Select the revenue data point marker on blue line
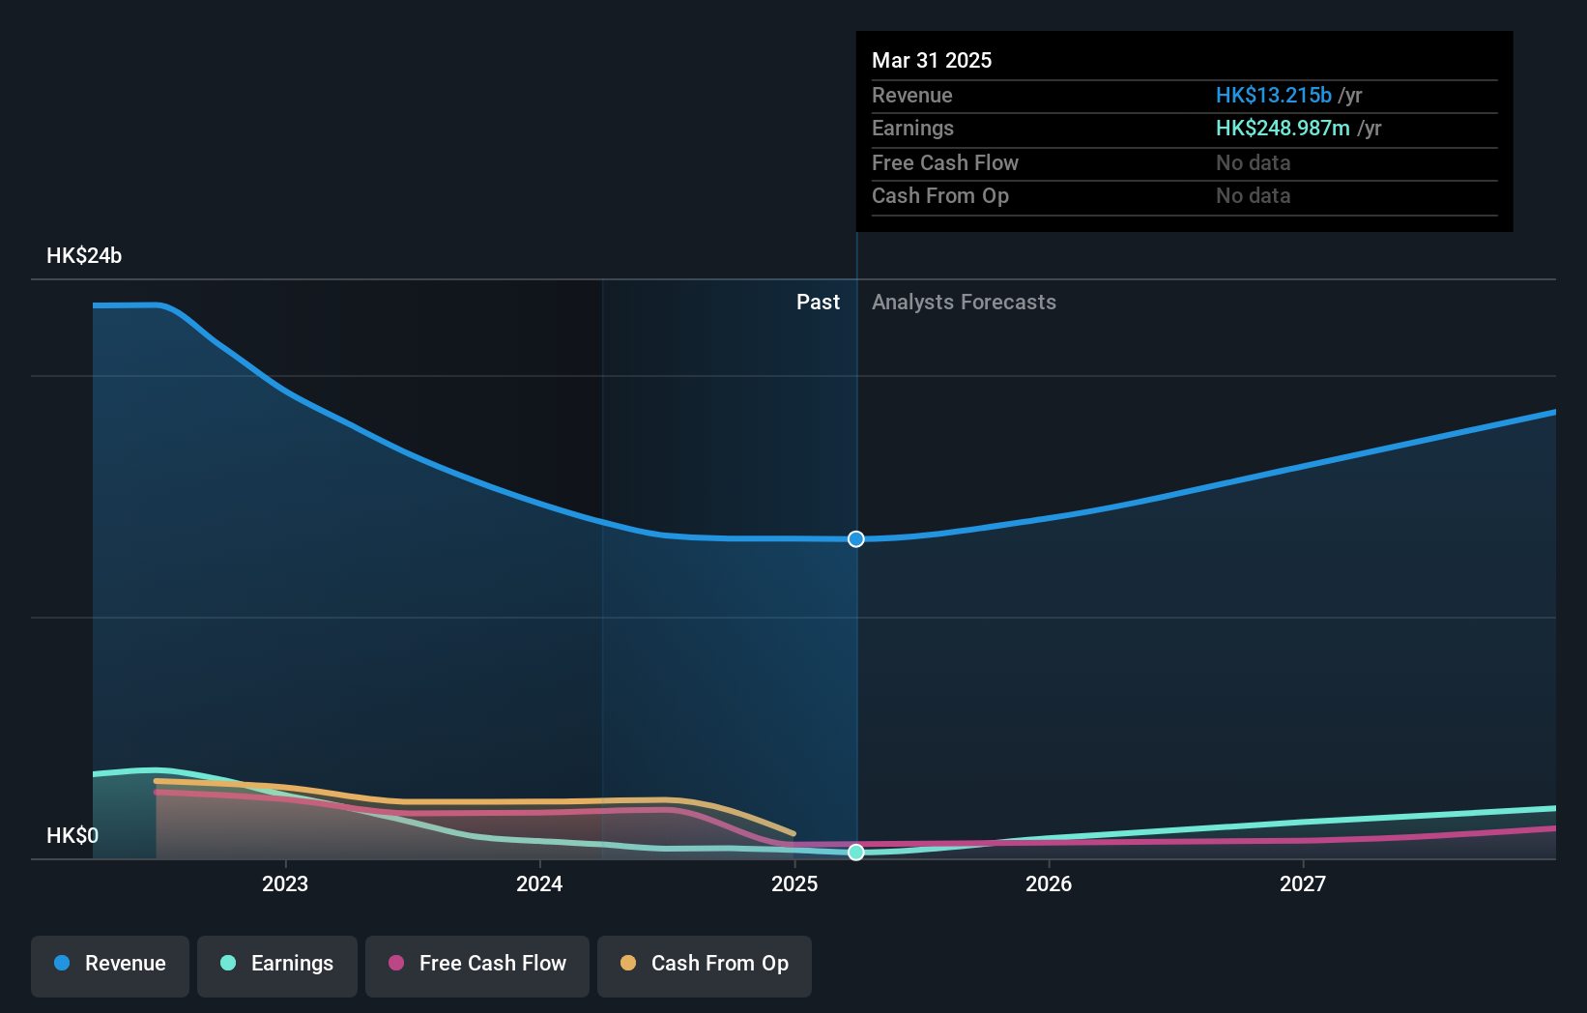The height and width of the screenshot is (1013, 1587). coord(856,539)
